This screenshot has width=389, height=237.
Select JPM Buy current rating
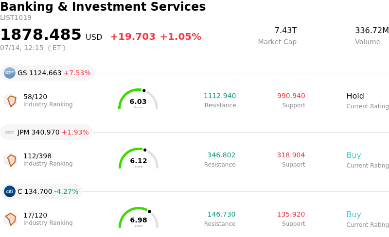point(354,155)
